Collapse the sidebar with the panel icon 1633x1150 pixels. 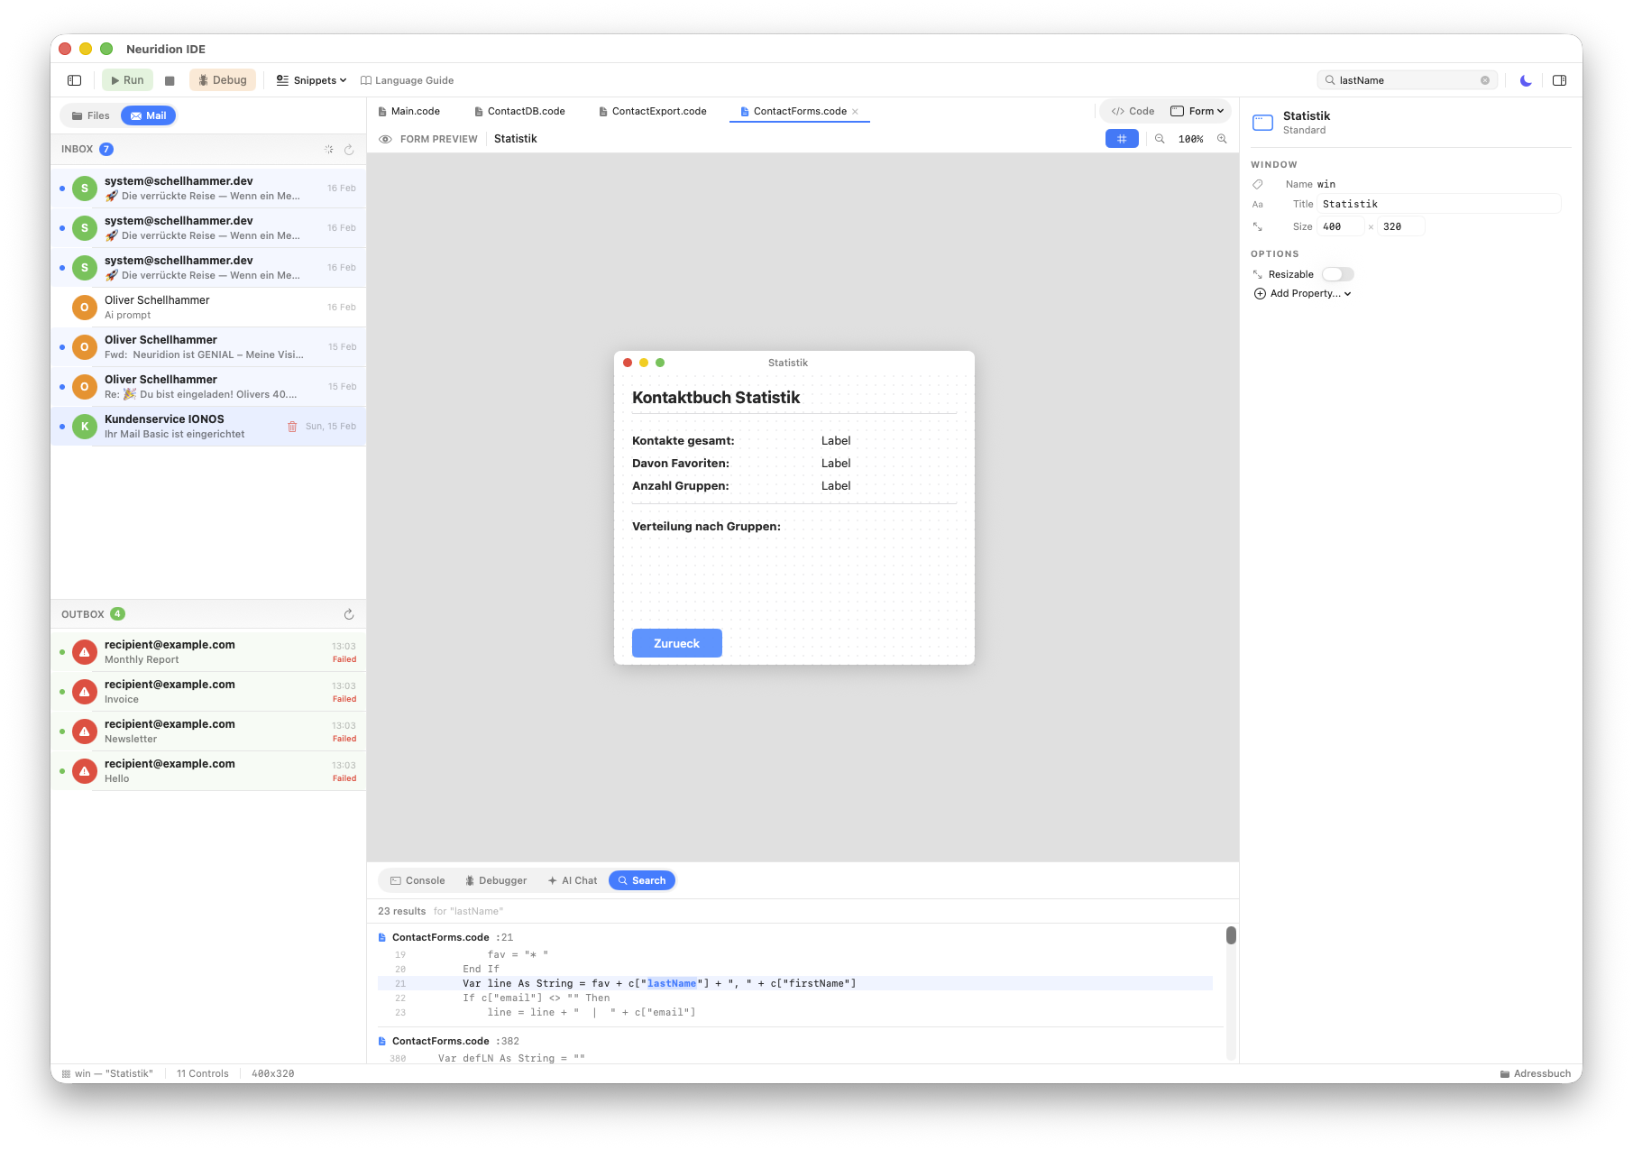pos(74,80)
